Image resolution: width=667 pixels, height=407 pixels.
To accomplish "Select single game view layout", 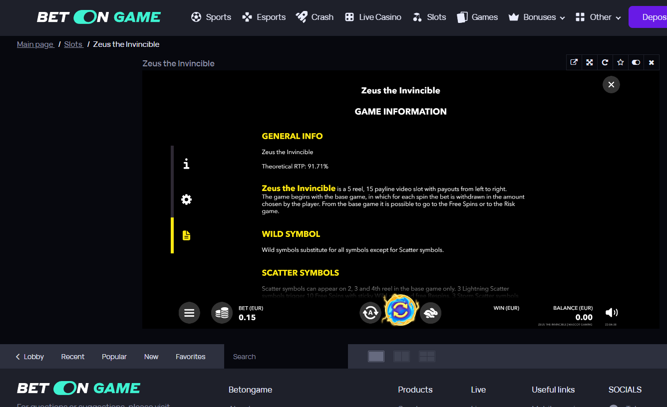I will click(x=376, y=356).
